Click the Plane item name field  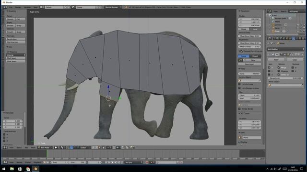tap(251, 138)
